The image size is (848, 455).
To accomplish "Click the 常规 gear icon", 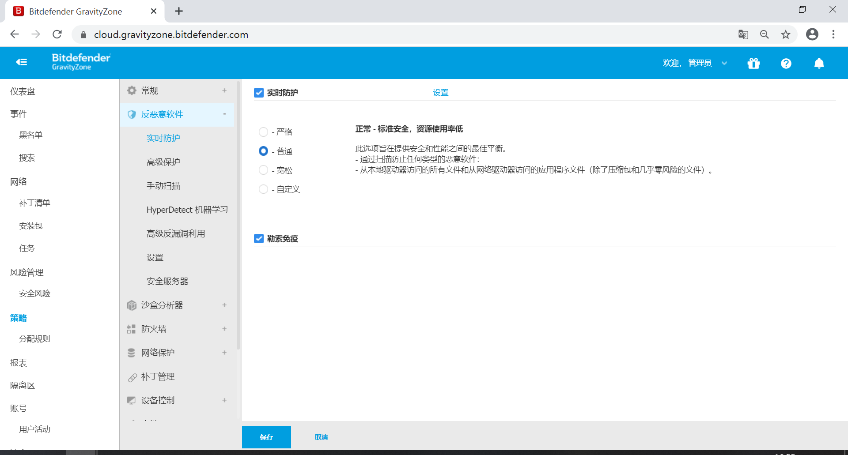I will pyautogui.click(x=132, y=90).
